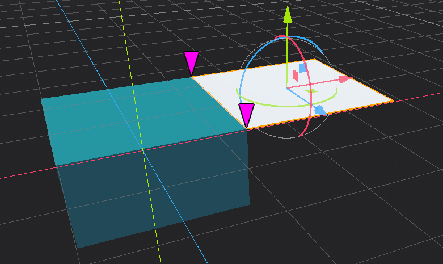
Task: Click the small blue plane handle on gizmo
Action: [x=303, y=68]
